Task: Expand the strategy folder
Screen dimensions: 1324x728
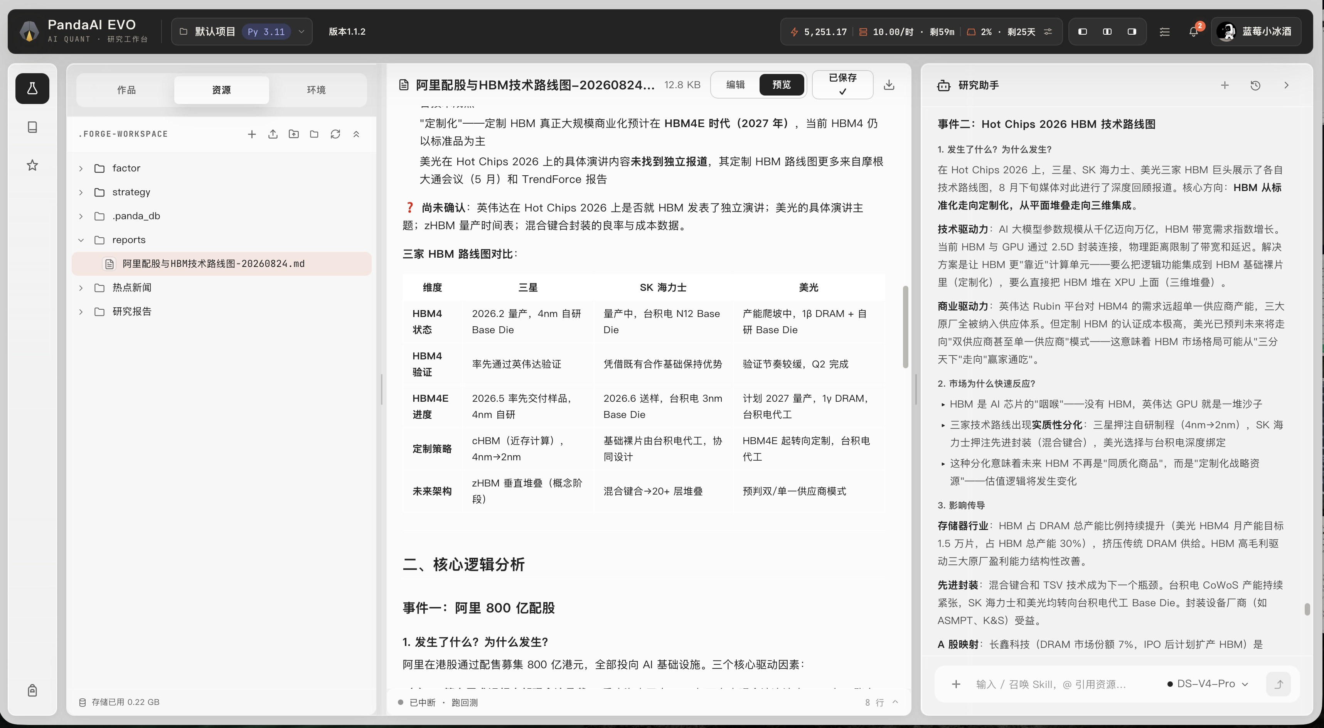Action: (x=81, y=192)
